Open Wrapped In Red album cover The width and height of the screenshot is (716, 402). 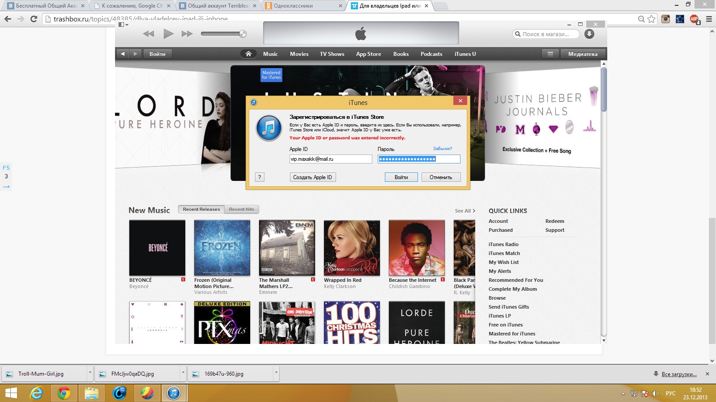coord(352,248)
